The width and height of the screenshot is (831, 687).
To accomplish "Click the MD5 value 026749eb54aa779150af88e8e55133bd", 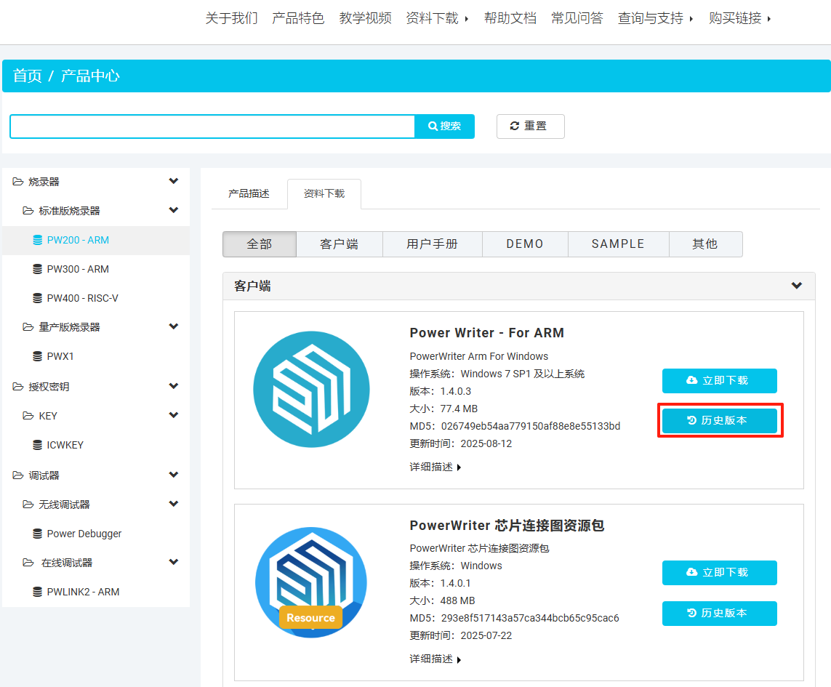I will coord(531,426).
